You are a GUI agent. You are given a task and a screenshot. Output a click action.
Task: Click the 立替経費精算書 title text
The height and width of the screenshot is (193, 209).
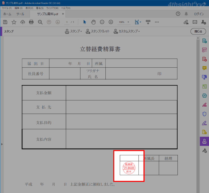(100, 49)
